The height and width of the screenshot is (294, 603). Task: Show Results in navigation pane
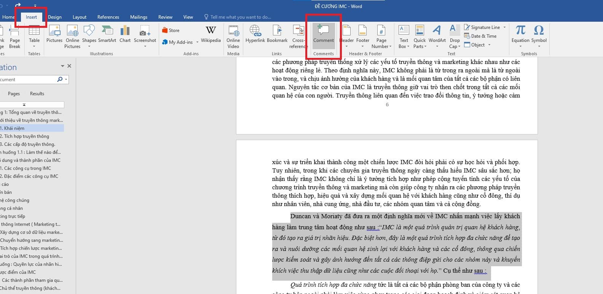37,94
